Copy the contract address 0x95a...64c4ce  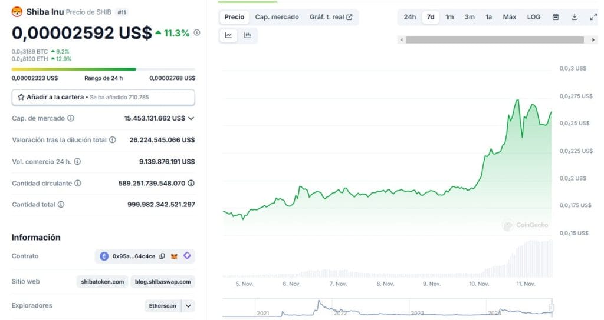click(x=162, y=256)
